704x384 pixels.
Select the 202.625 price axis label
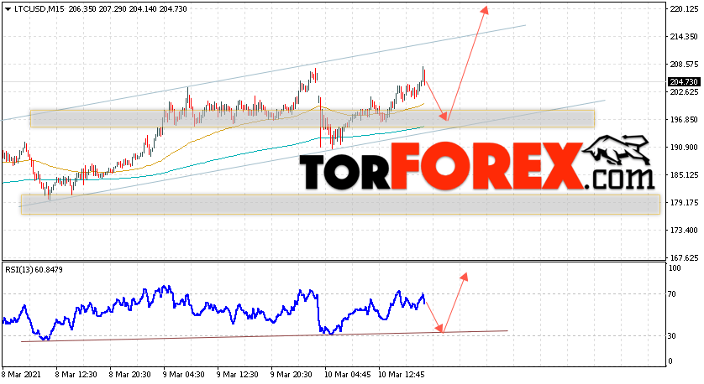[x=684, y=92]
